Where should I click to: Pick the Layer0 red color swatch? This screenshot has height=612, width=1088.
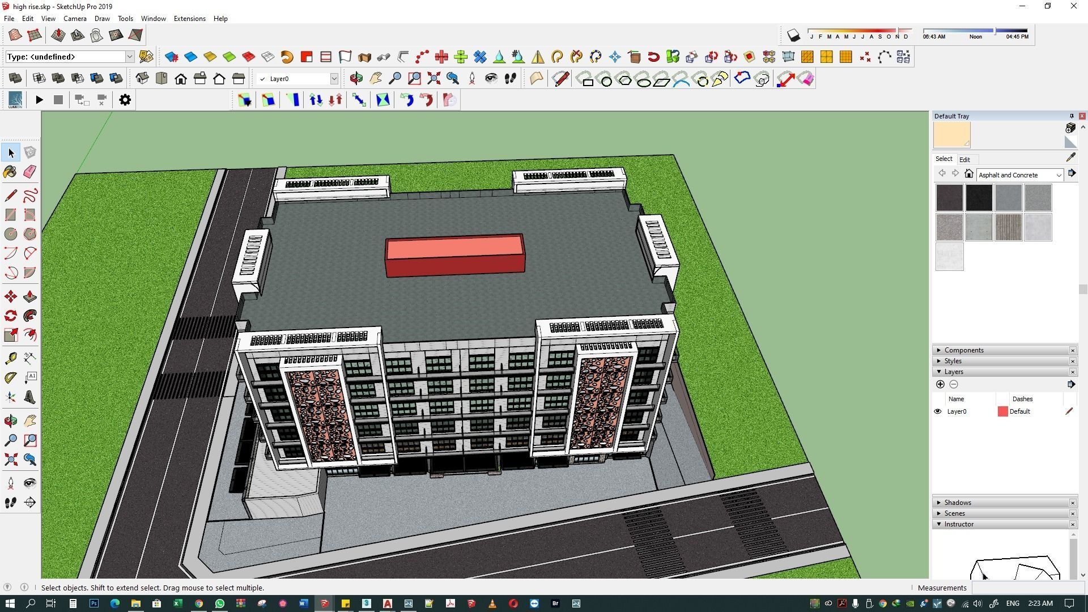coord(1002,411)
